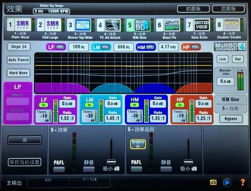Toggle the LF band In switch

(x=43, y=105)
